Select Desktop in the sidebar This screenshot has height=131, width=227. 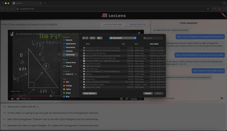[x=69, y=51]
